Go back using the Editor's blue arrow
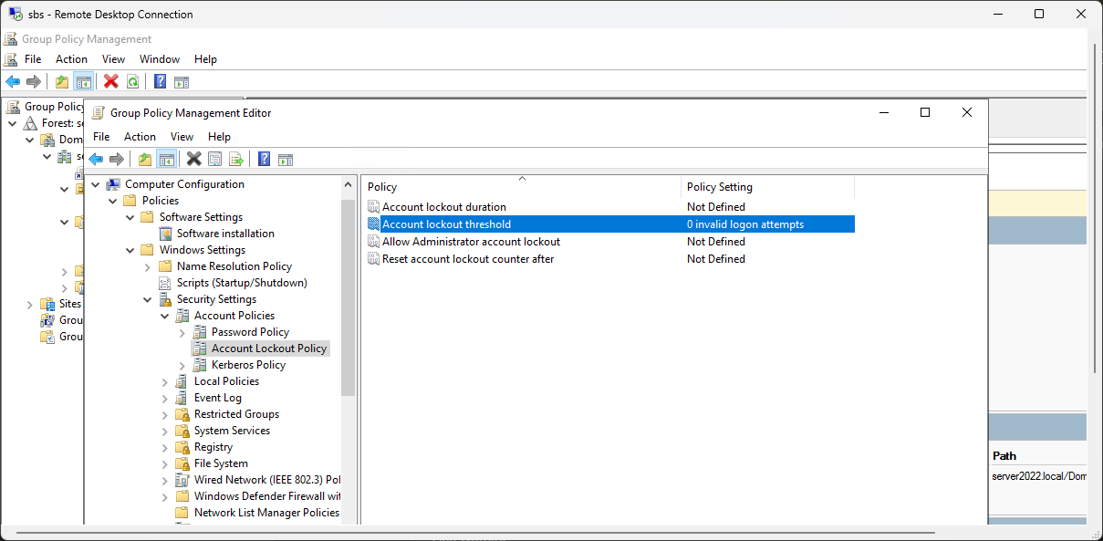The width and height of the screenshot is (1103, 541). click(x=96, y=159)
